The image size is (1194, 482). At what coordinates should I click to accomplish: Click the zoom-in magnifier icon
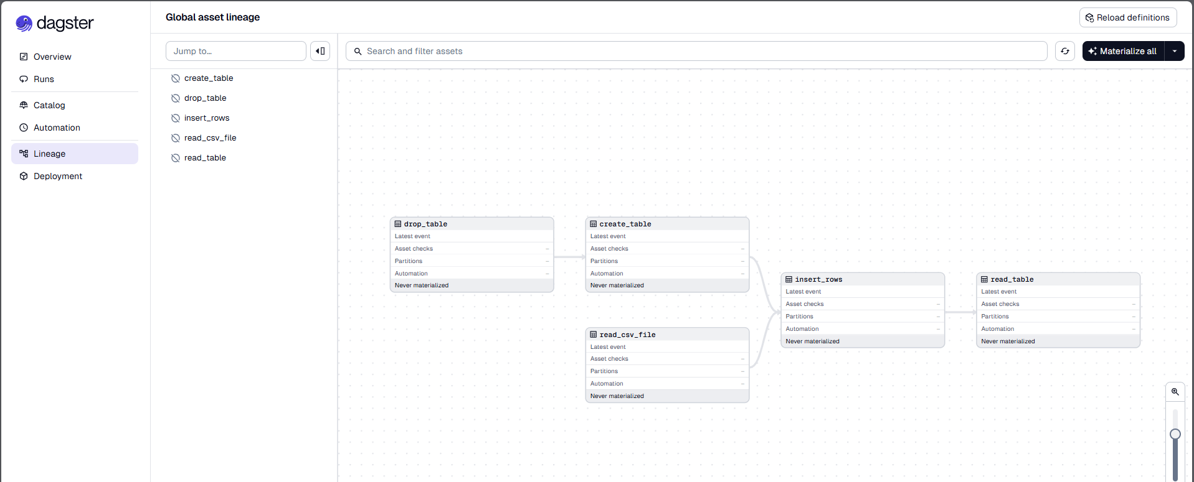(x=1175, y=392)
